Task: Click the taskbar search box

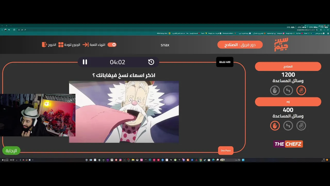Action: click(x=231, y=160)
